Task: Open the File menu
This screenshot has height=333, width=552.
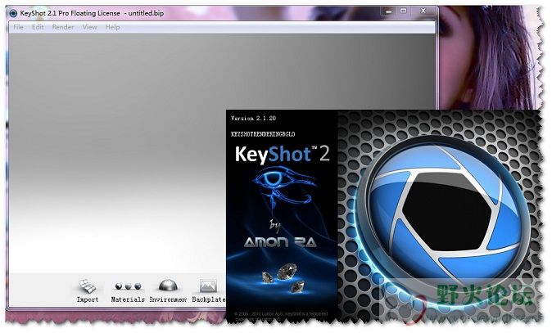Action: click(x=18, y=27)
